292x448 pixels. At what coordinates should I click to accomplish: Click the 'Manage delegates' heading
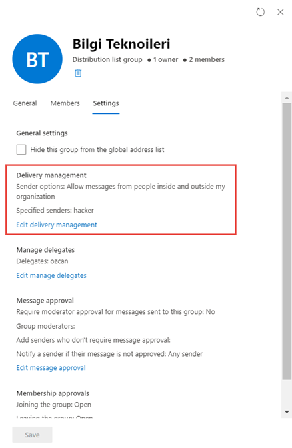point(45,250)
